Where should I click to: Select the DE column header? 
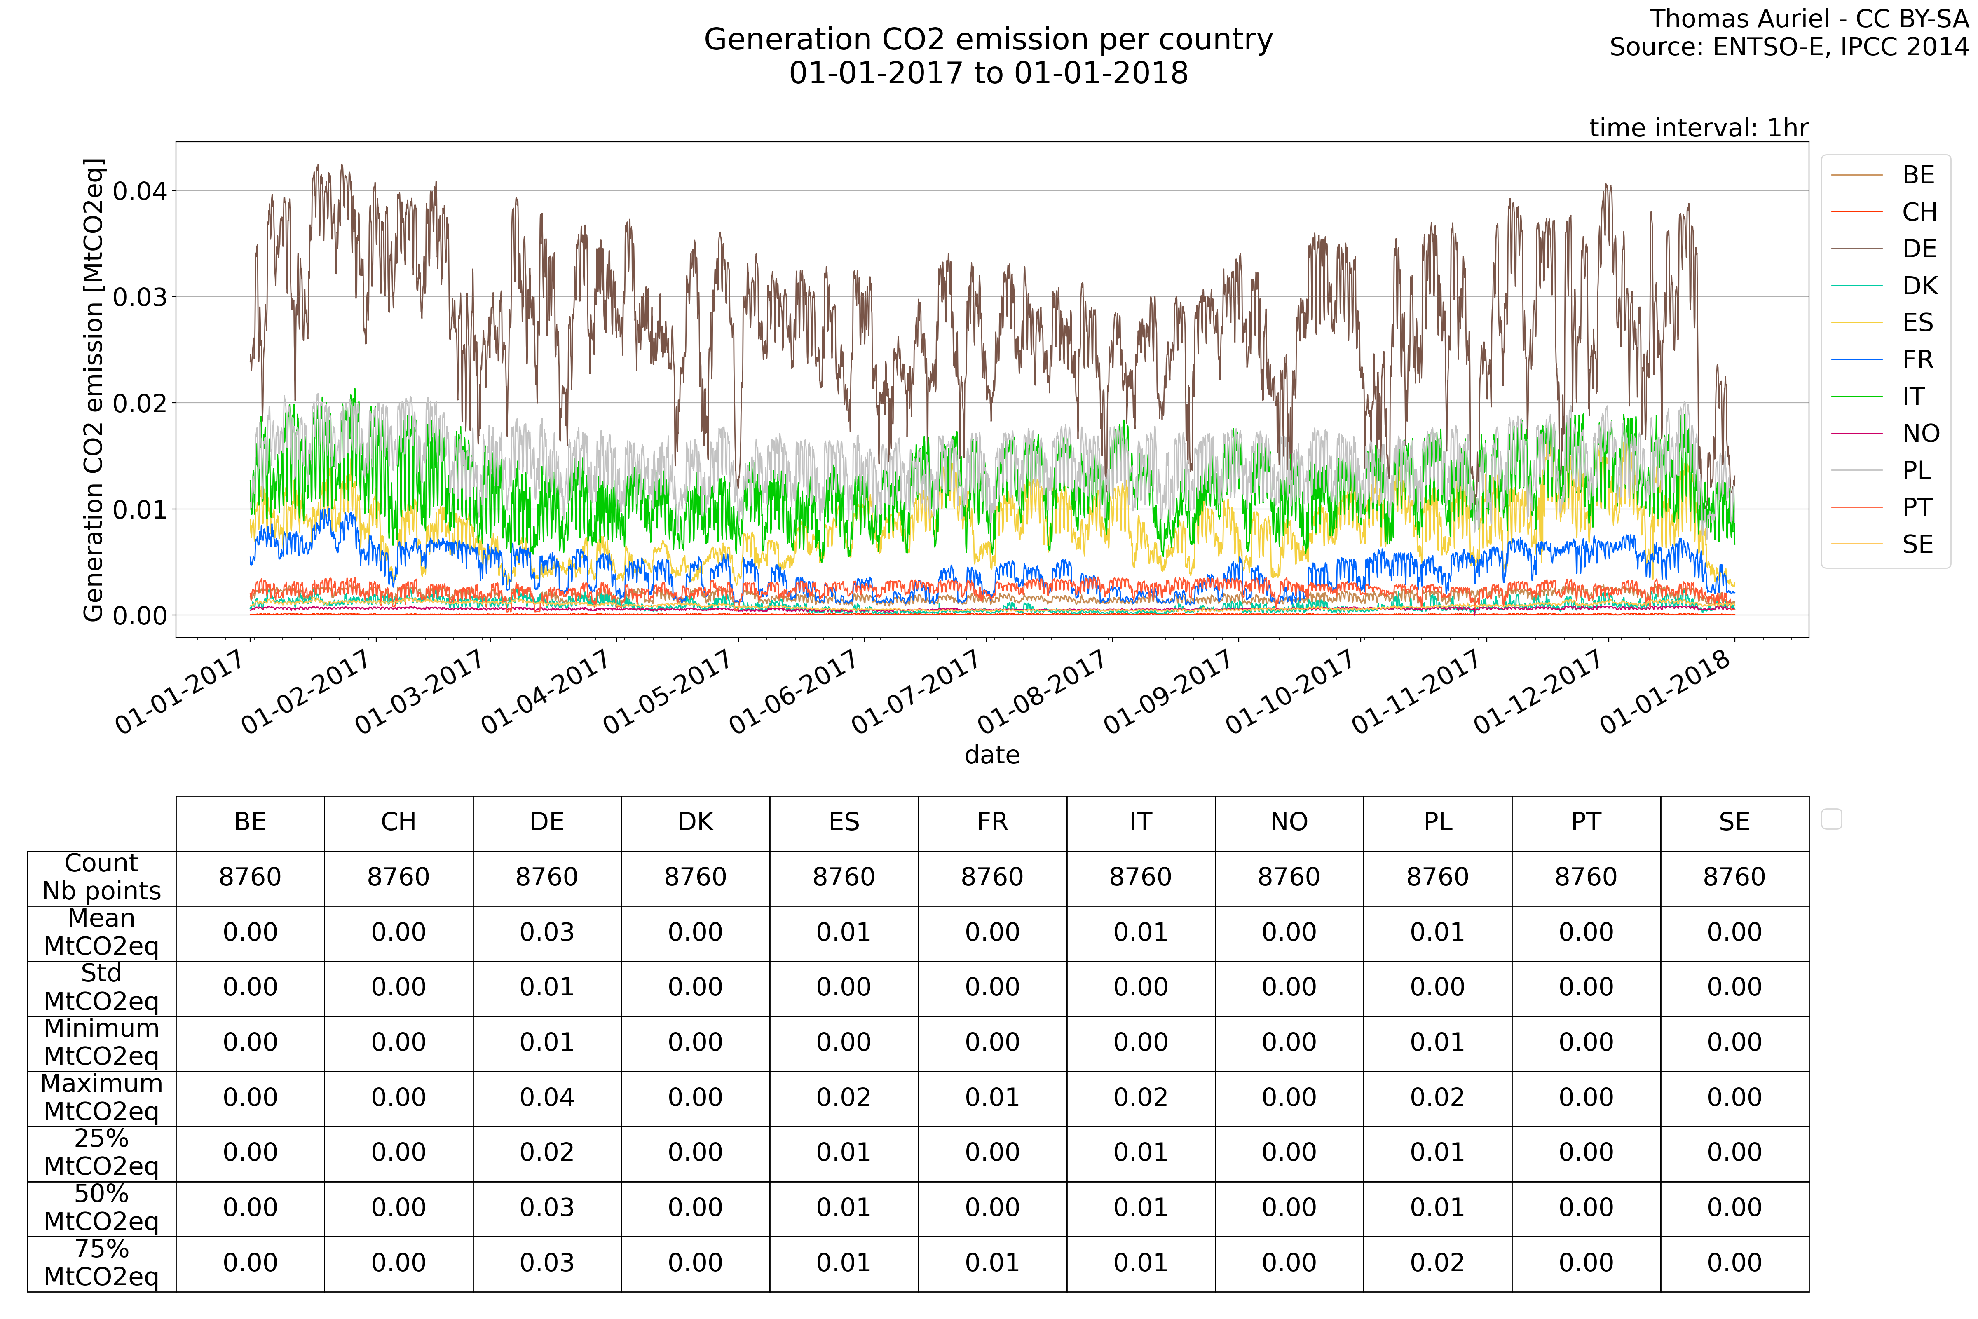tap(547, 823)
